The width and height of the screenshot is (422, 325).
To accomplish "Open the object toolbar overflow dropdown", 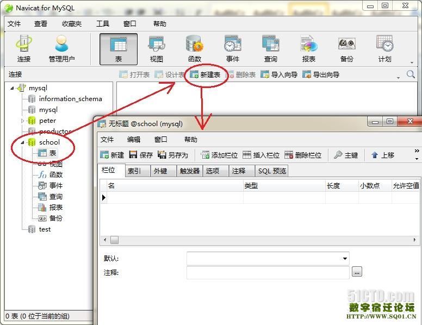I will click(x=398, y=78).
